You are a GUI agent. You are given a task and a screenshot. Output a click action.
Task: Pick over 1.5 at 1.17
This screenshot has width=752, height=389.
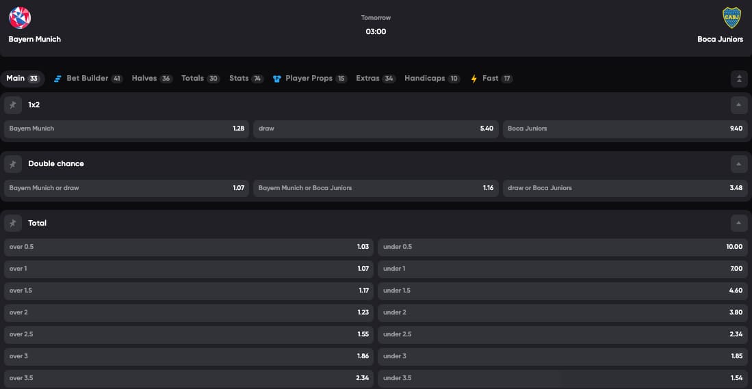pos(189,291)
